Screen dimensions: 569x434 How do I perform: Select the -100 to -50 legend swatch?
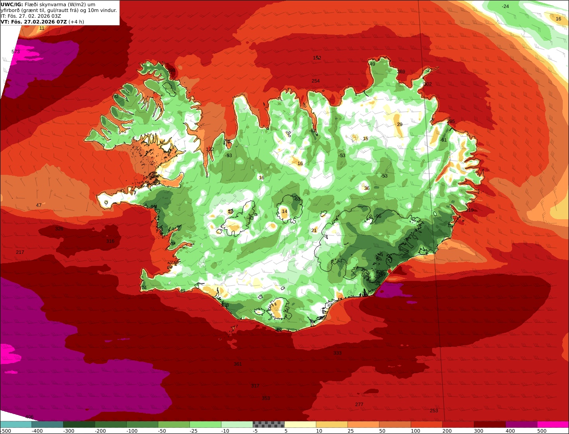pyautogui.click(x=142, y=424)
